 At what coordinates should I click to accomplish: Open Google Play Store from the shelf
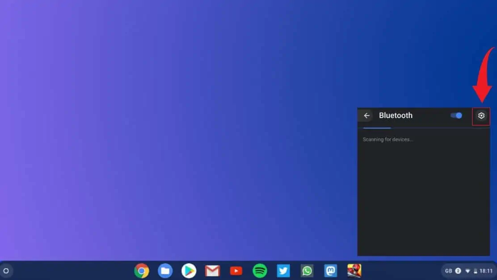click(189, 271)
